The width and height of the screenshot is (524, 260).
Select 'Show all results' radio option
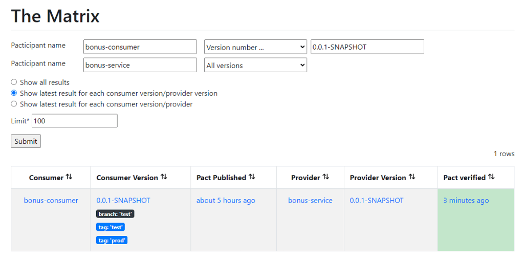tap(14, 82)
